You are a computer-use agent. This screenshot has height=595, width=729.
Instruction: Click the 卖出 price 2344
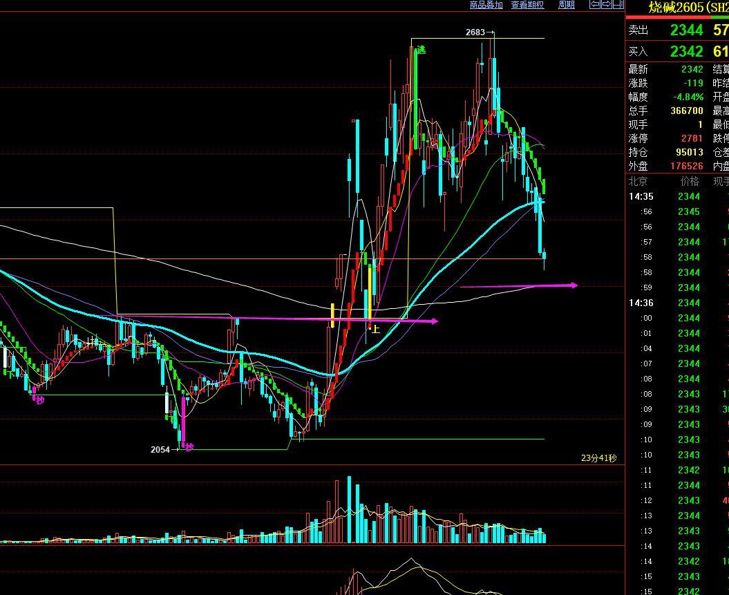686,30
